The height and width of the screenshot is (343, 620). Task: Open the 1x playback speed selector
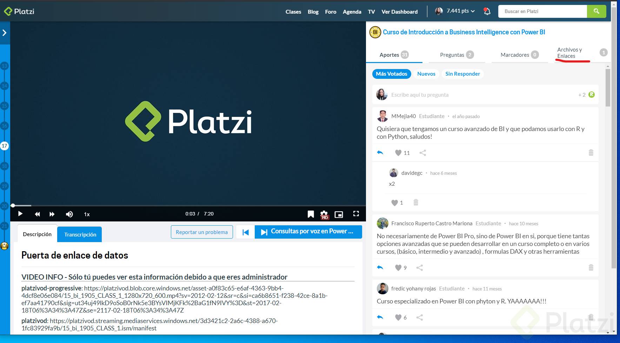(86, 214)
